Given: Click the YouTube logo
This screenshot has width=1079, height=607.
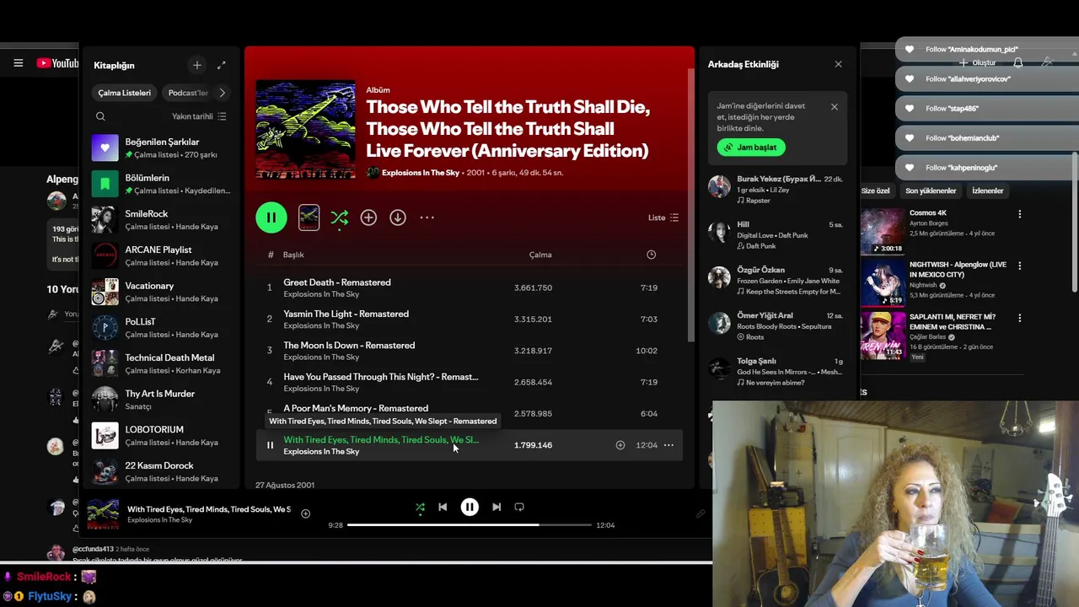Looking at the screenshot, I should point(57,62).
